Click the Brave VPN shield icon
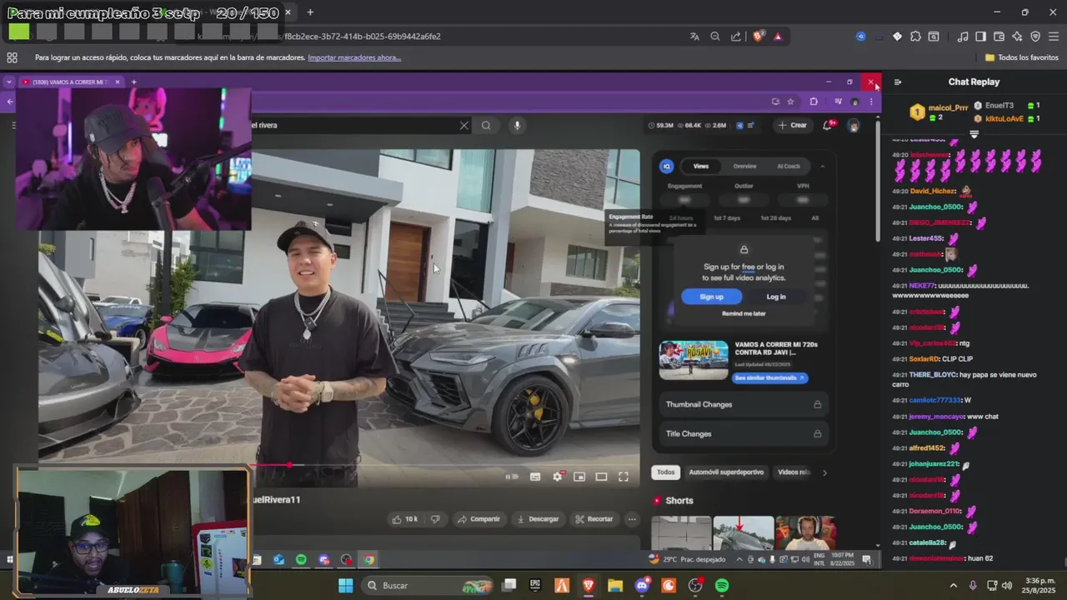The height and width of the screenshot is (600, 1067). (1035, 37)
